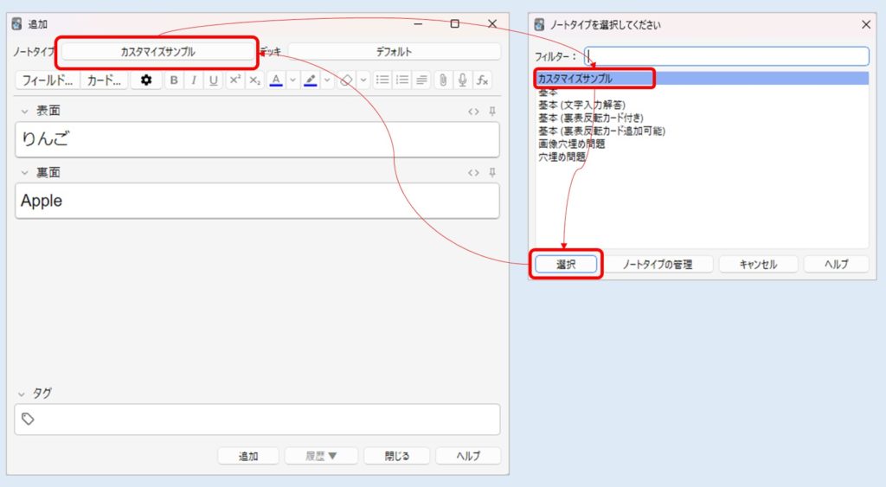Toggle underline formatting in the editor toolbar
Screen dimensions: 886x487
click(x=213, y=80)
